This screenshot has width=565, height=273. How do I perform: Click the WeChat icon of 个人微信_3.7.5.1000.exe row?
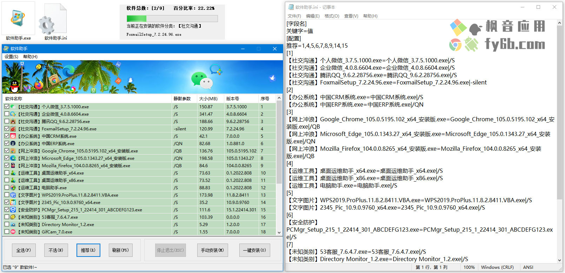[13, 107]
